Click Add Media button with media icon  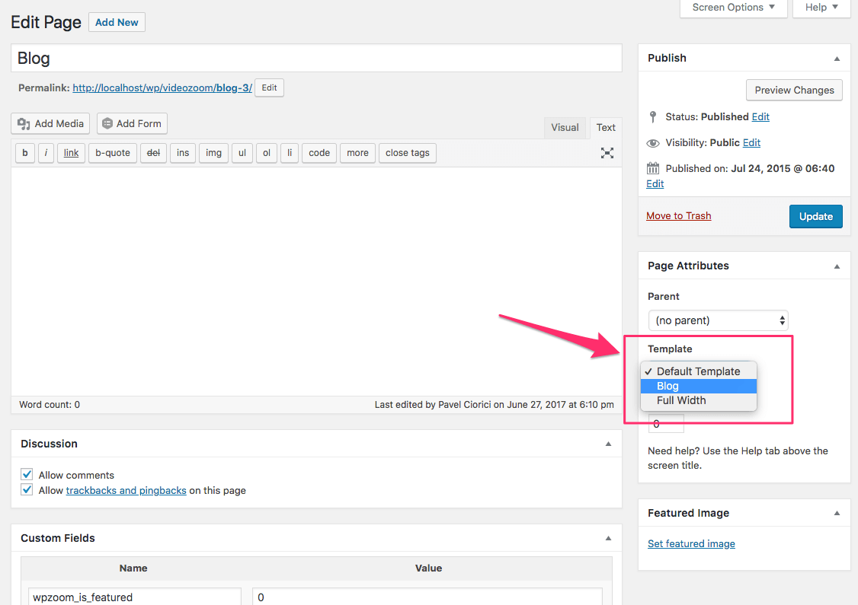[51, 123]
